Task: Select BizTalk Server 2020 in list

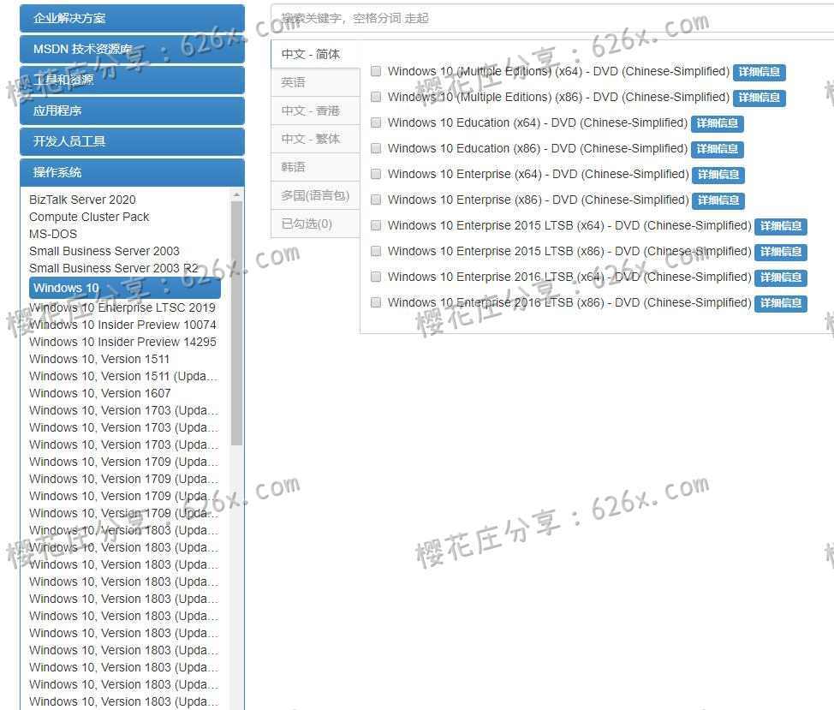Action: (82, 200)
